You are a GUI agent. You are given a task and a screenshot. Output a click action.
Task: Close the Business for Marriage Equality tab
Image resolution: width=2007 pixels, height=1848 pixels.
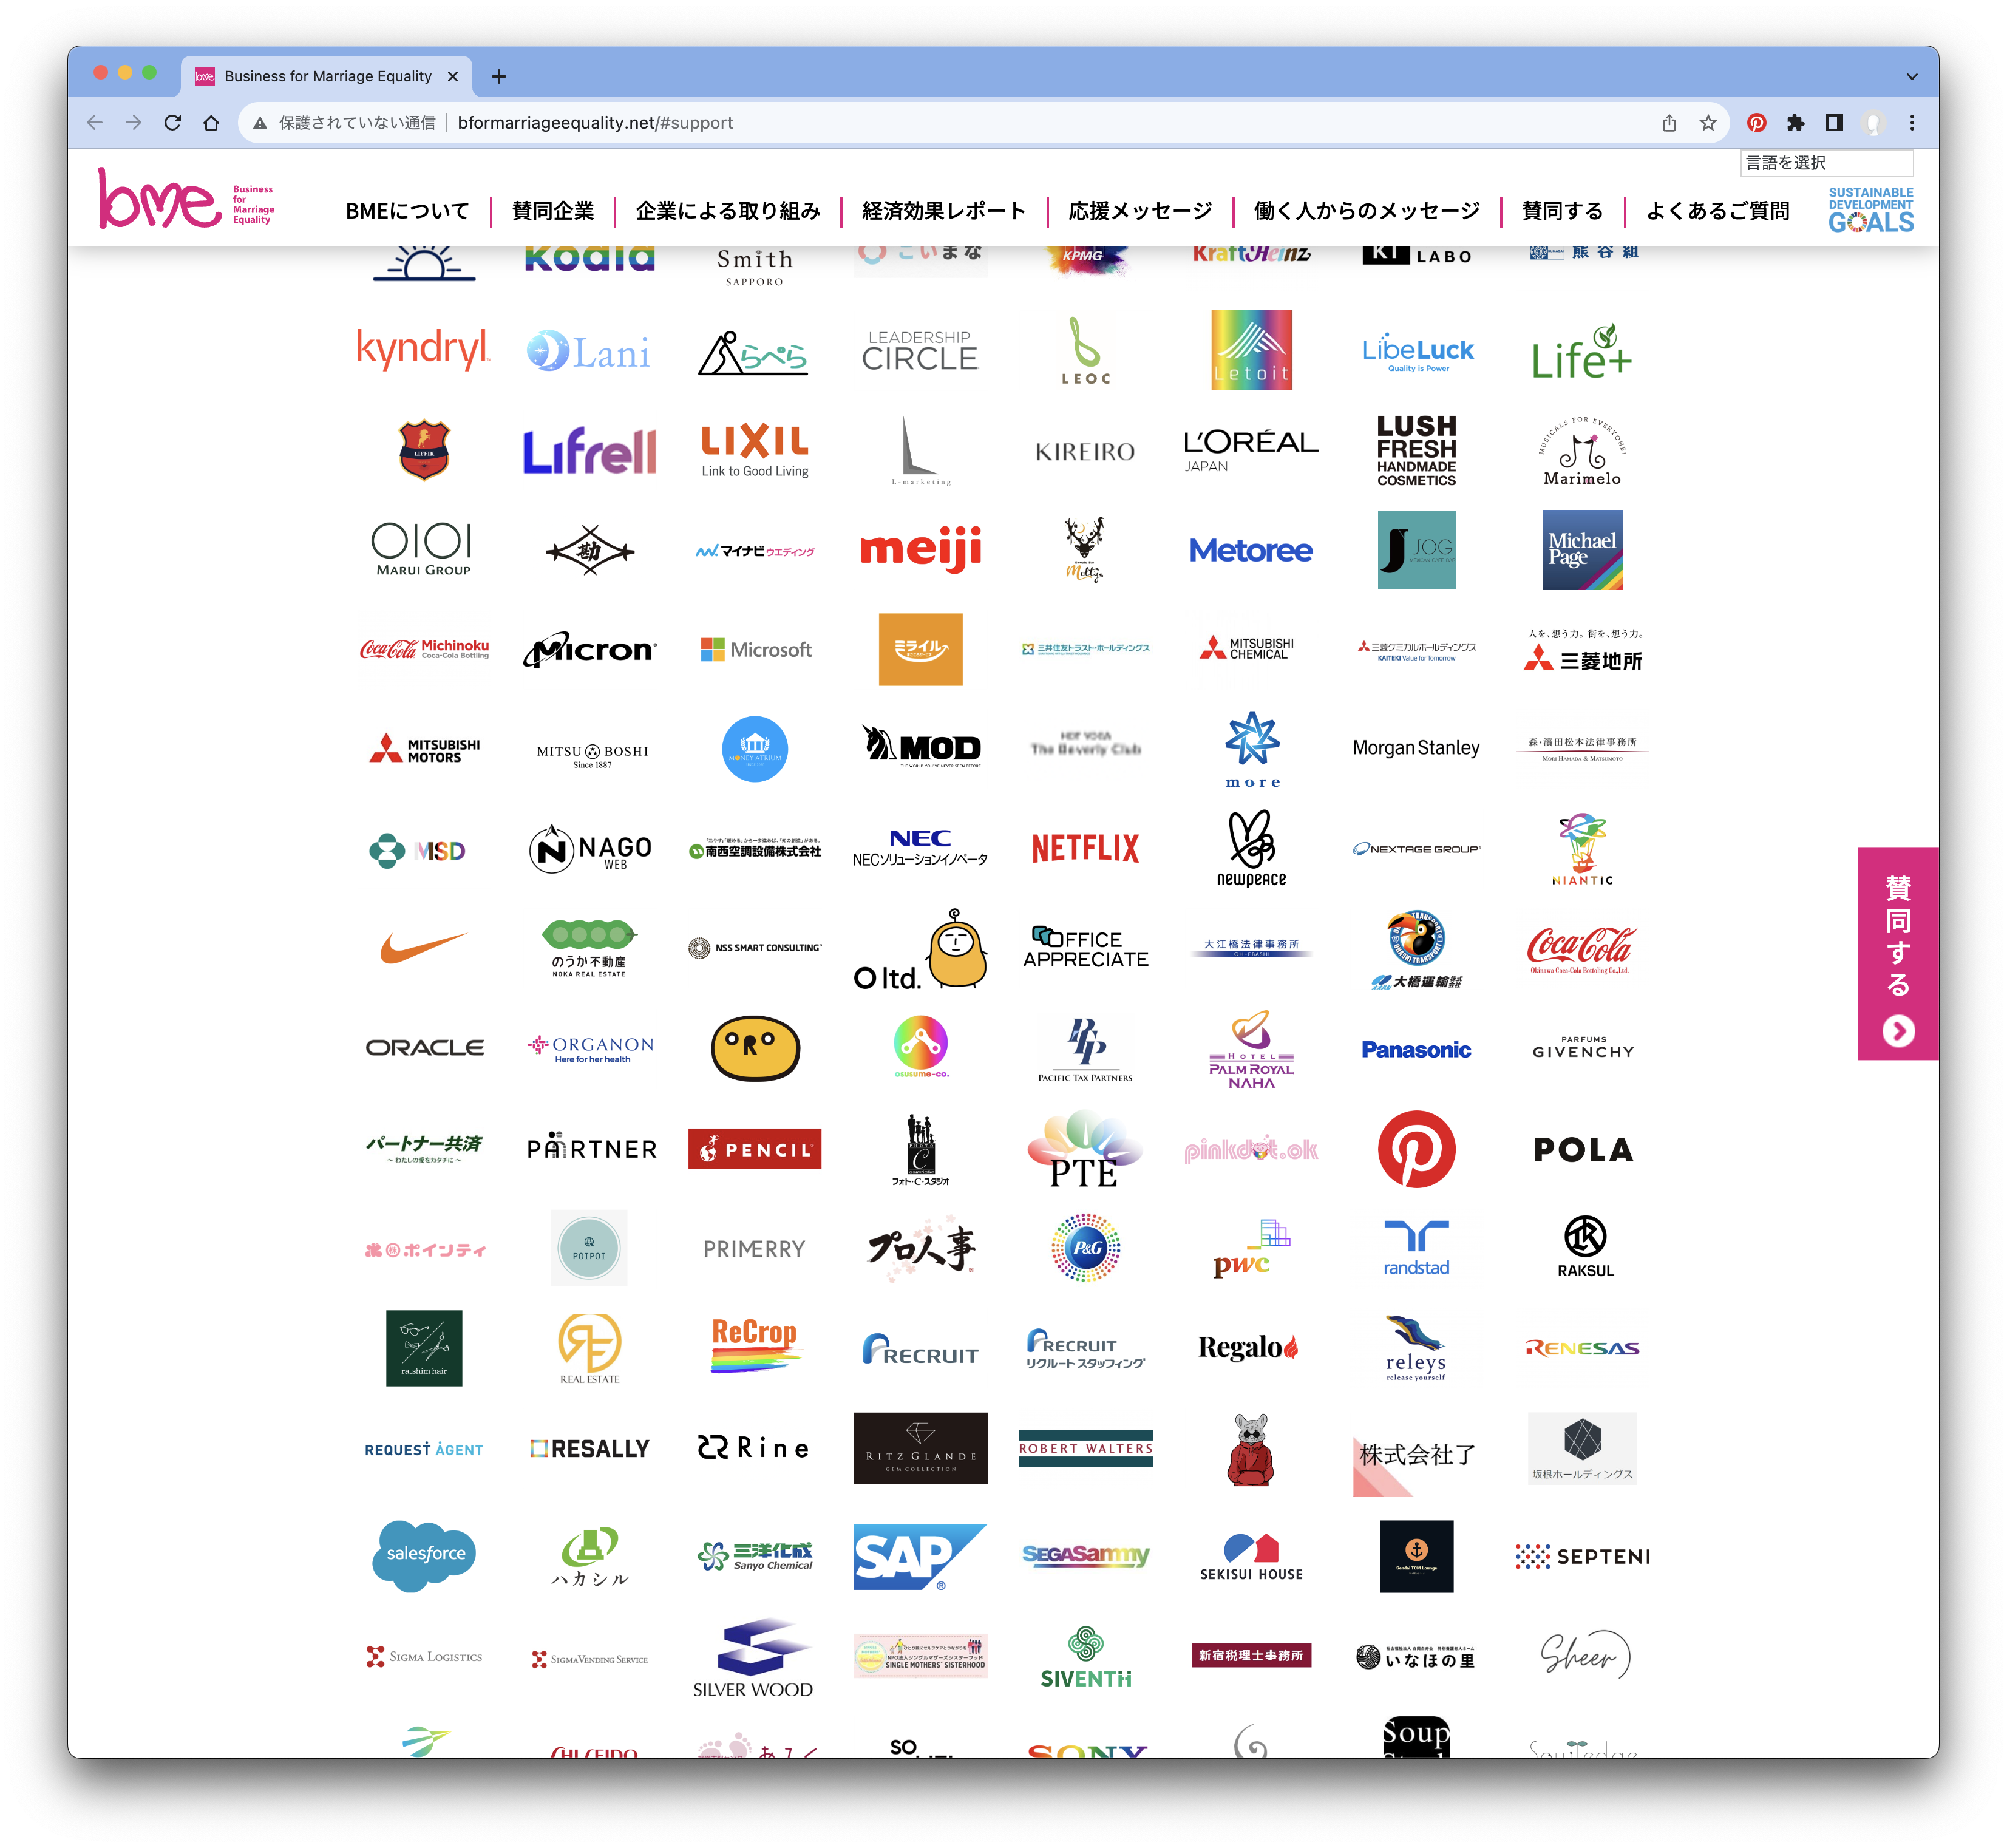(x=453, y=76)
